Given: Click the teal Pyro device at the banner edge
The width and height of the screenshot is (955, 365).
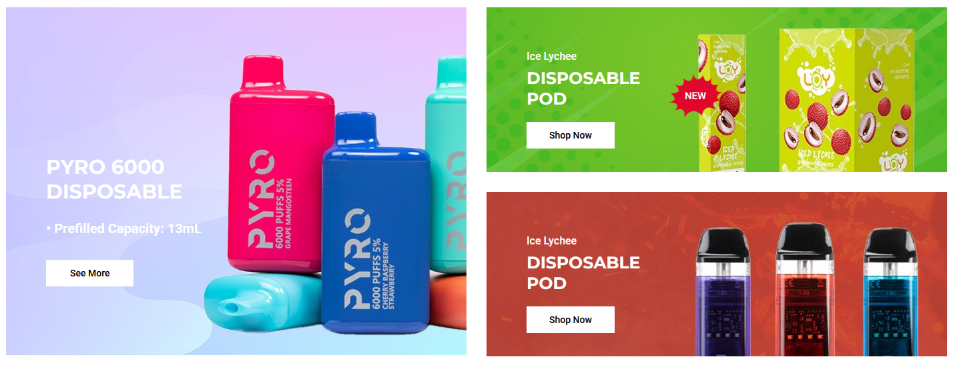Looking at the screenshot, I should [446, 163].
